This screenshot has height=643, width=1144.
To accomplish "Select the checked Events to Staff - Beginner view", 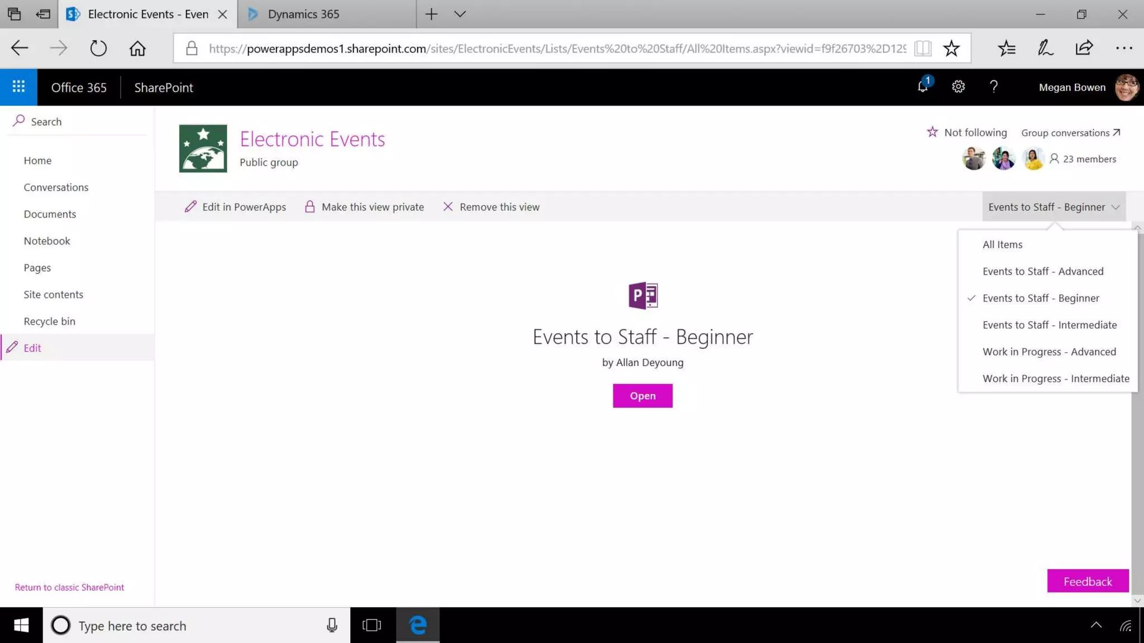I will click(1040, 298).
